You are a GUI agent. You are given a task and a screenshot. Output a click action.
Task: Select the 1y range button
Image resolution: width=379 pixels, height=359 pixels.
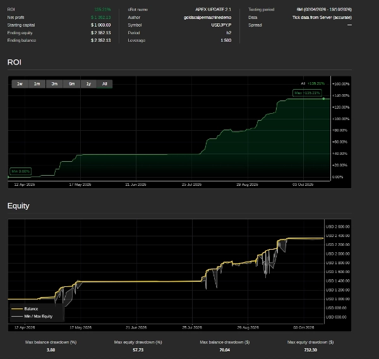click(x=88, y=84)
